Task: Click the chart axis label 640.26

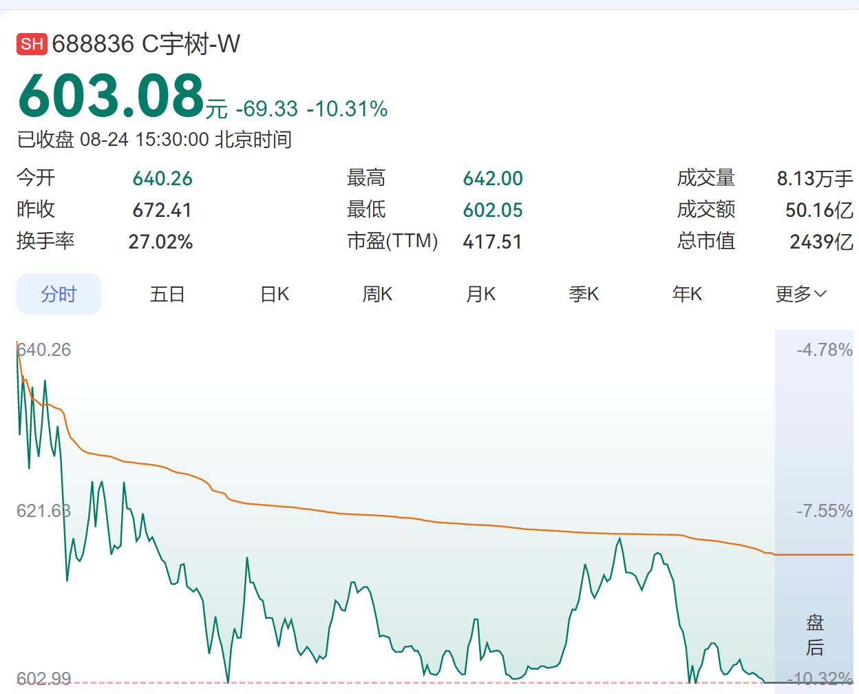Action: point(44,350)
